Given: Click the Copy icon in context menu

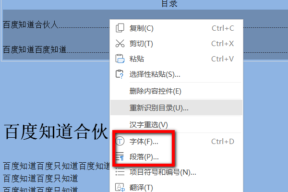Looking at the screenshot, I should pyautogui.click(x=120, y=28).
